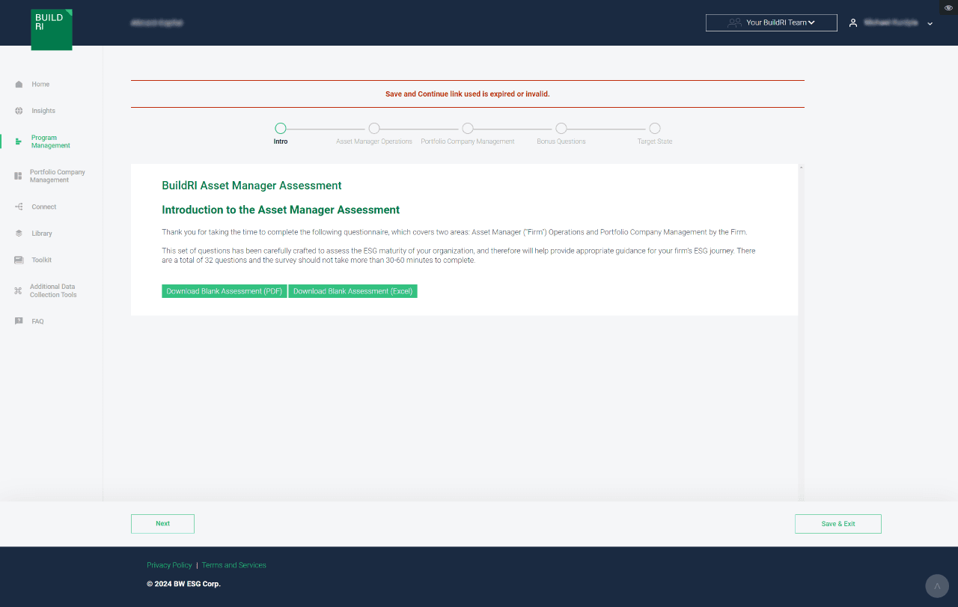Open Additional Data Collection Tools menu item
The image size is (958, 607).
click(53, 290)
